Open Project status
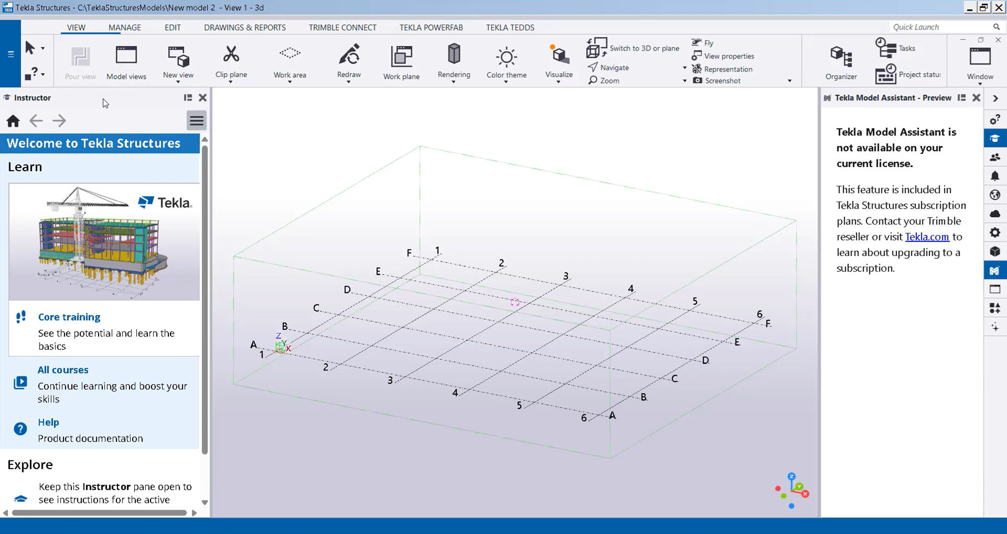Viewport: 1007px width, 534px height. click(908, 74)
